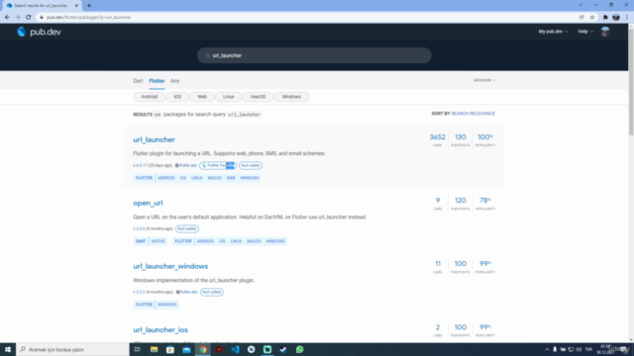Open the open_url package
Screen dimensions: 634x356
[x=148, y=203]
